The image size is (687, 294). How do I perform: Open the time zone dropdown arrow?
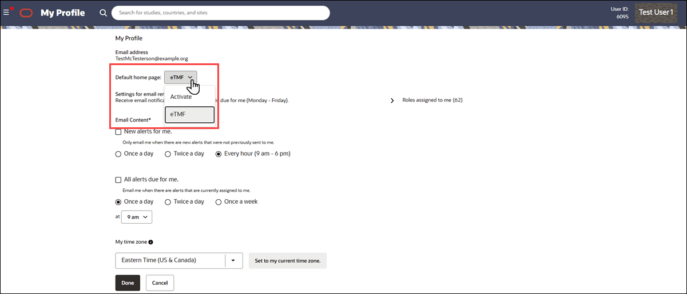click(x=233, y=260)
